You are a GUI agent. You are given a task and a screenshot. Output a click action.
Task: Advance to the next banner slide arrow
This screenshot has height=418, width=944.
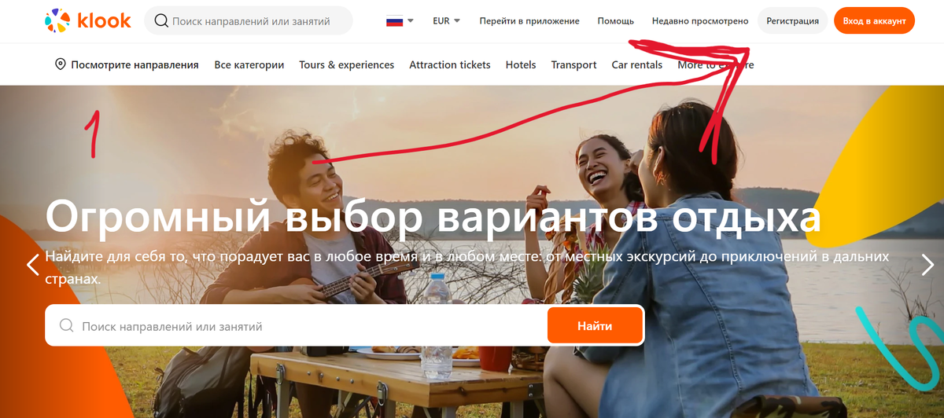tap(927, 265)
